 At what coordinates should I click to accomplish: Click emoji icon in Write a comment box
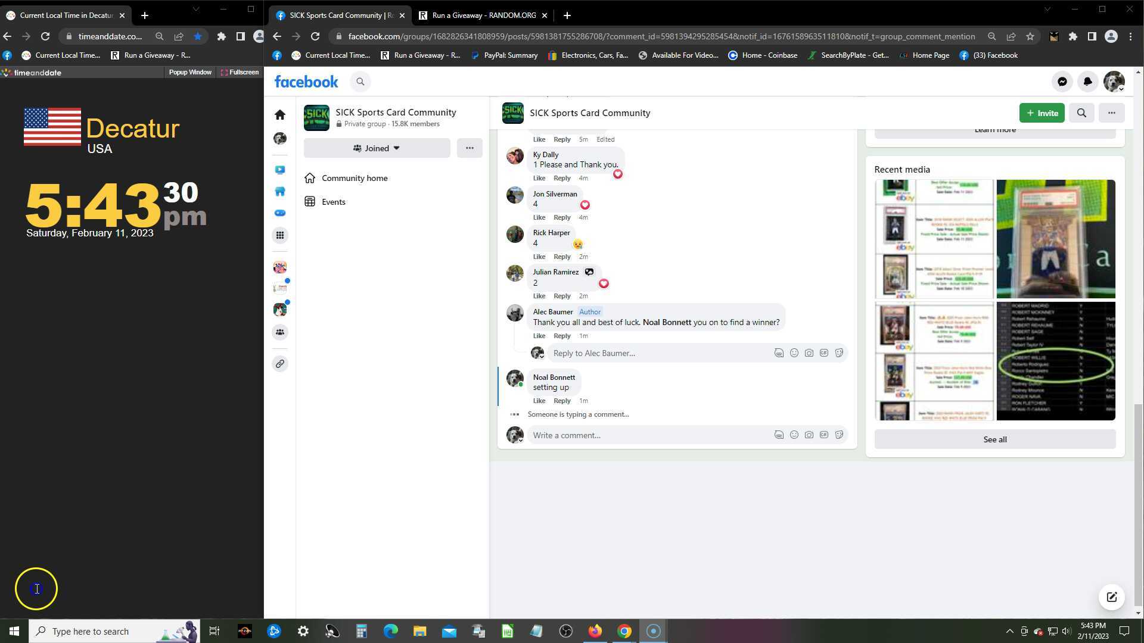[794, 435]
